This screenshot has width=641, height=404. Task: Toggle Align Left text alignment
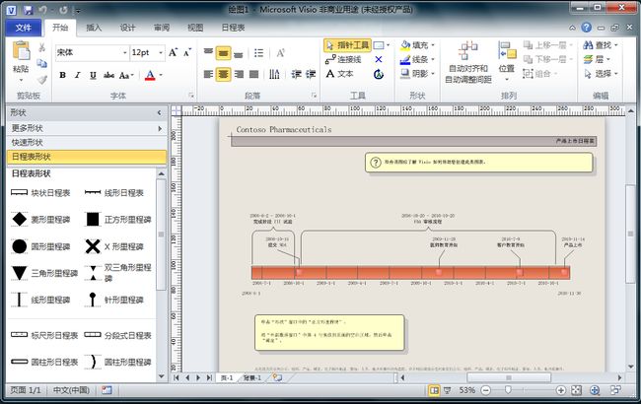pos(208,74)
